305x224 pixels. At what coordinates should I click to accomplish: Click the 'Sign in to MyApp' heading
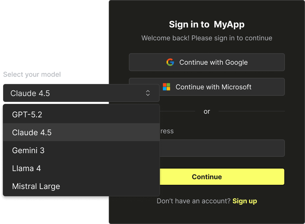pyautogui.click(x=207, y=24)
